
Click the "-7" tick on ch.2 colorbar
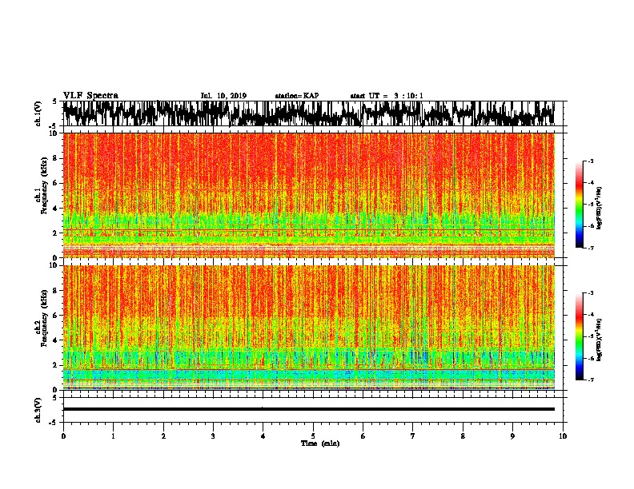pos(591,380)
